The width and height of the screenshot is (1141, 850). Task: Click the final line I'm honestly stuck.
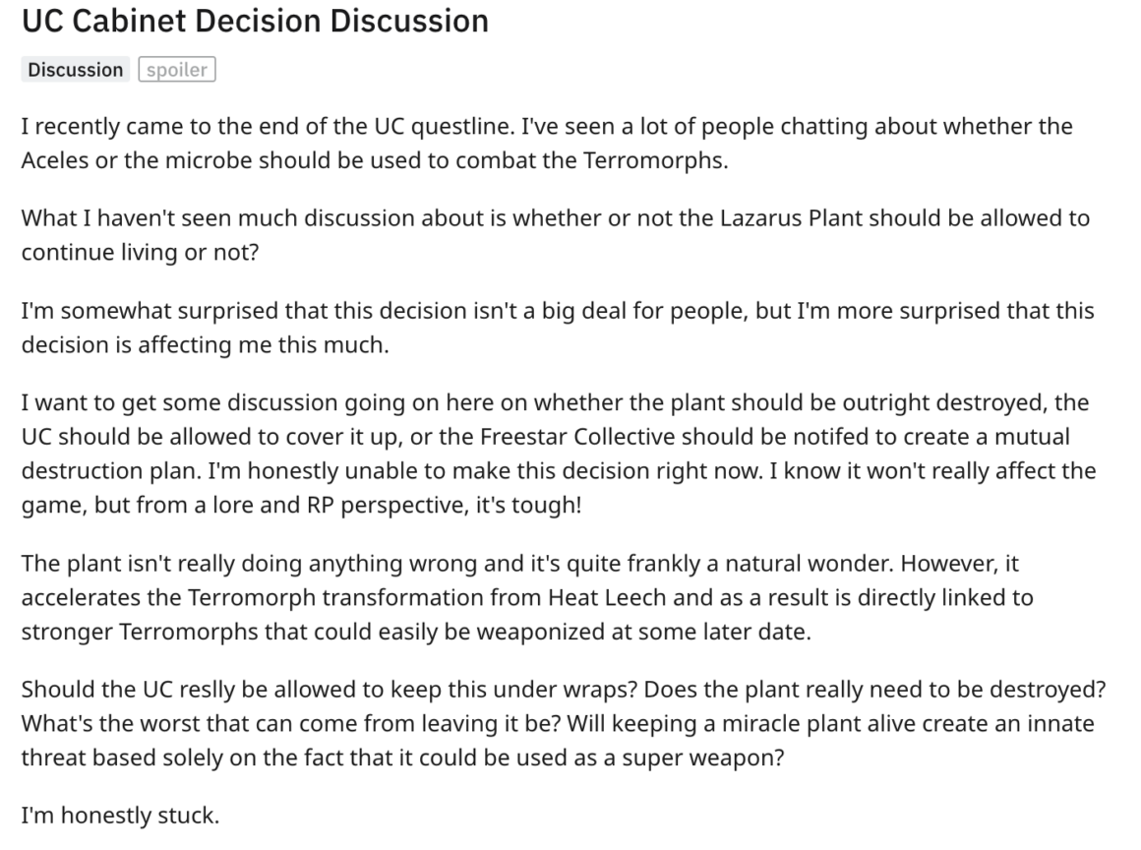point(120,816)
